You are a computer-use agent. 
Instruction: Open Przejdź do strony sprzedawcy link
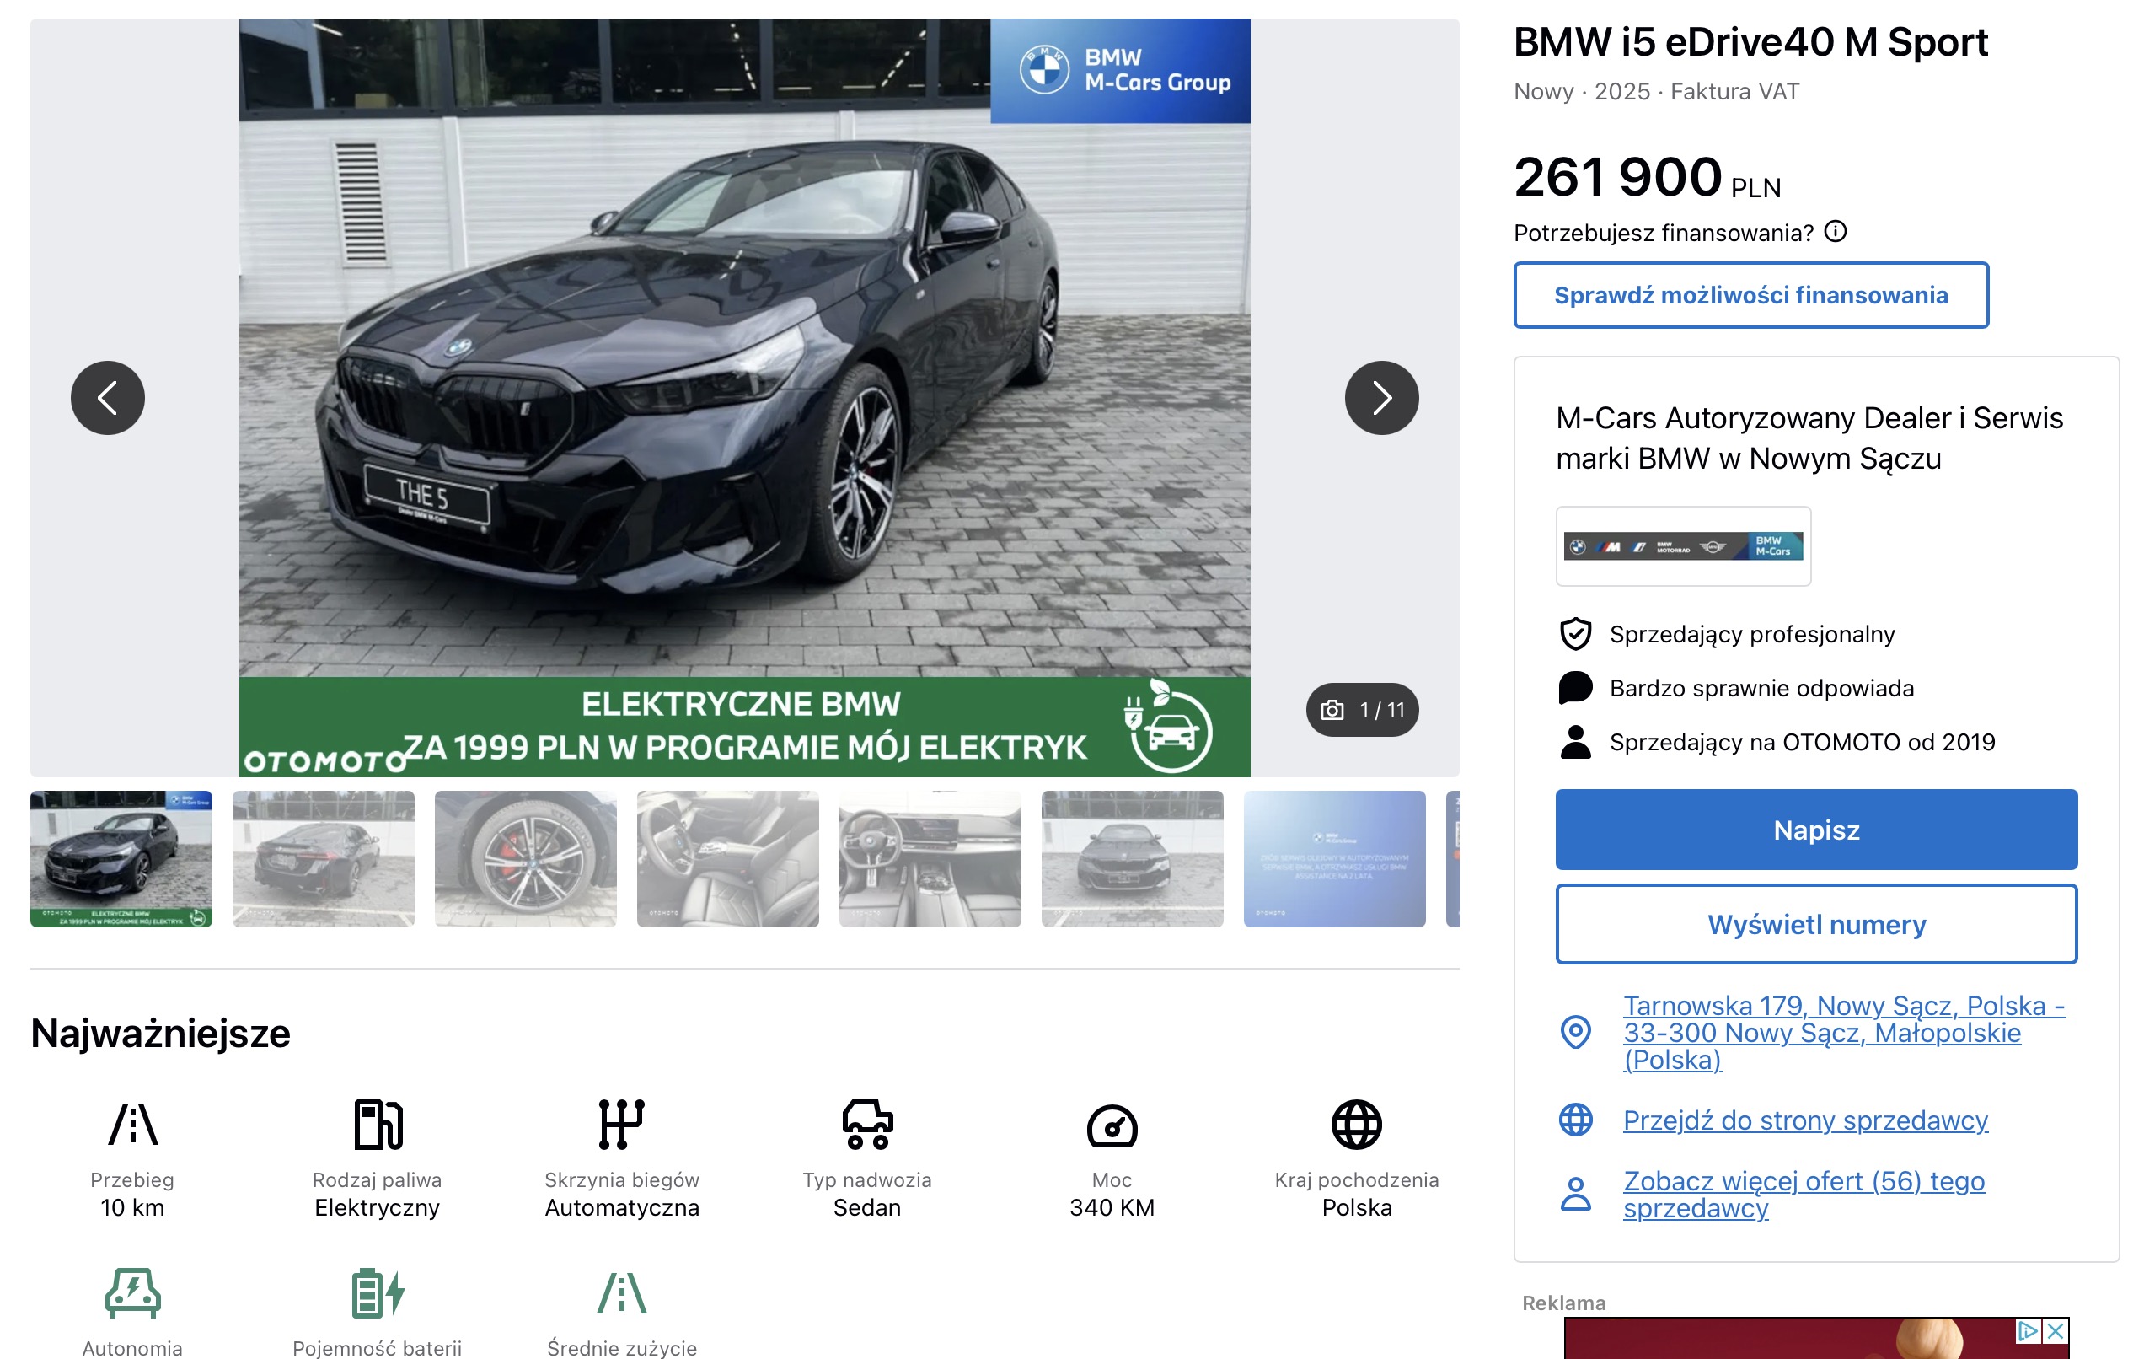coord(1804,1120)
